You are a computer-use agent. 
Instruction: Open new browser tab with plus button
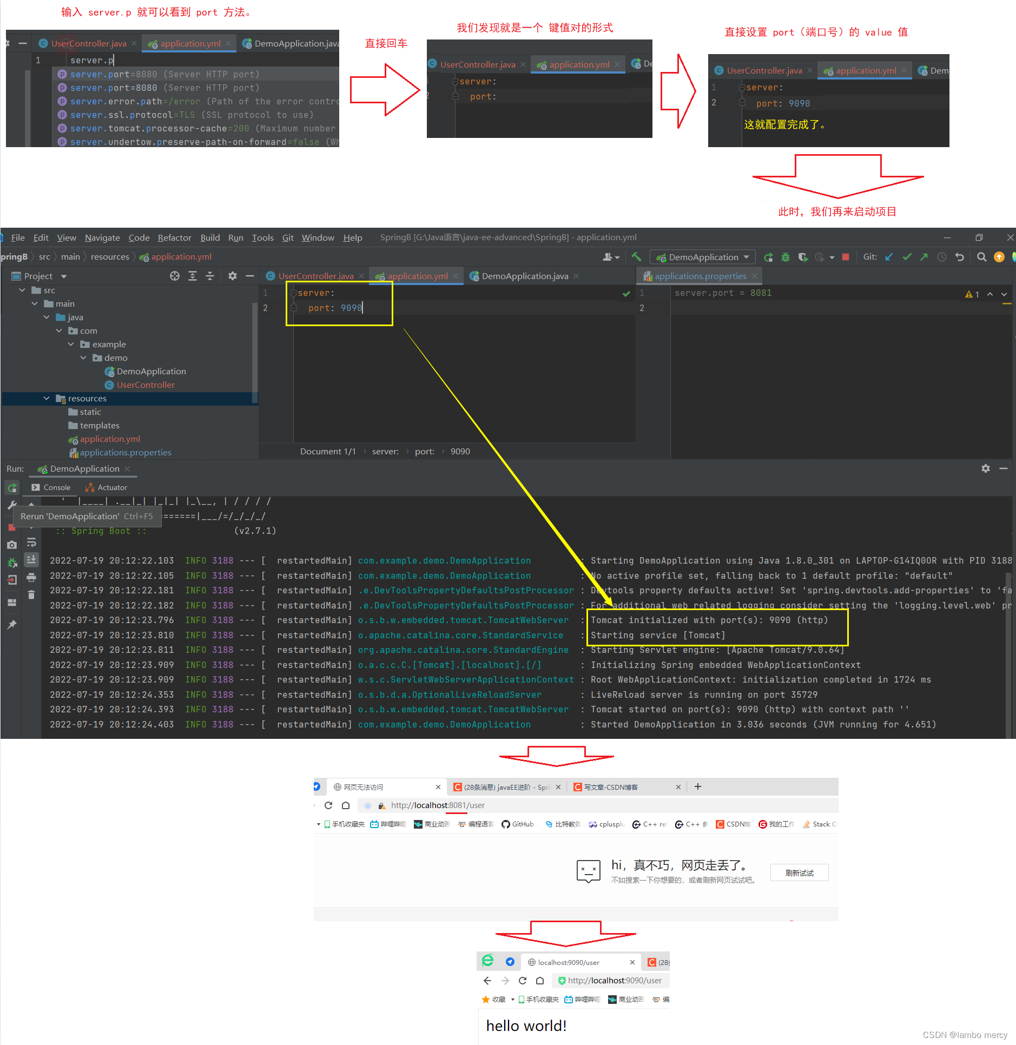[x=698, y=787]
